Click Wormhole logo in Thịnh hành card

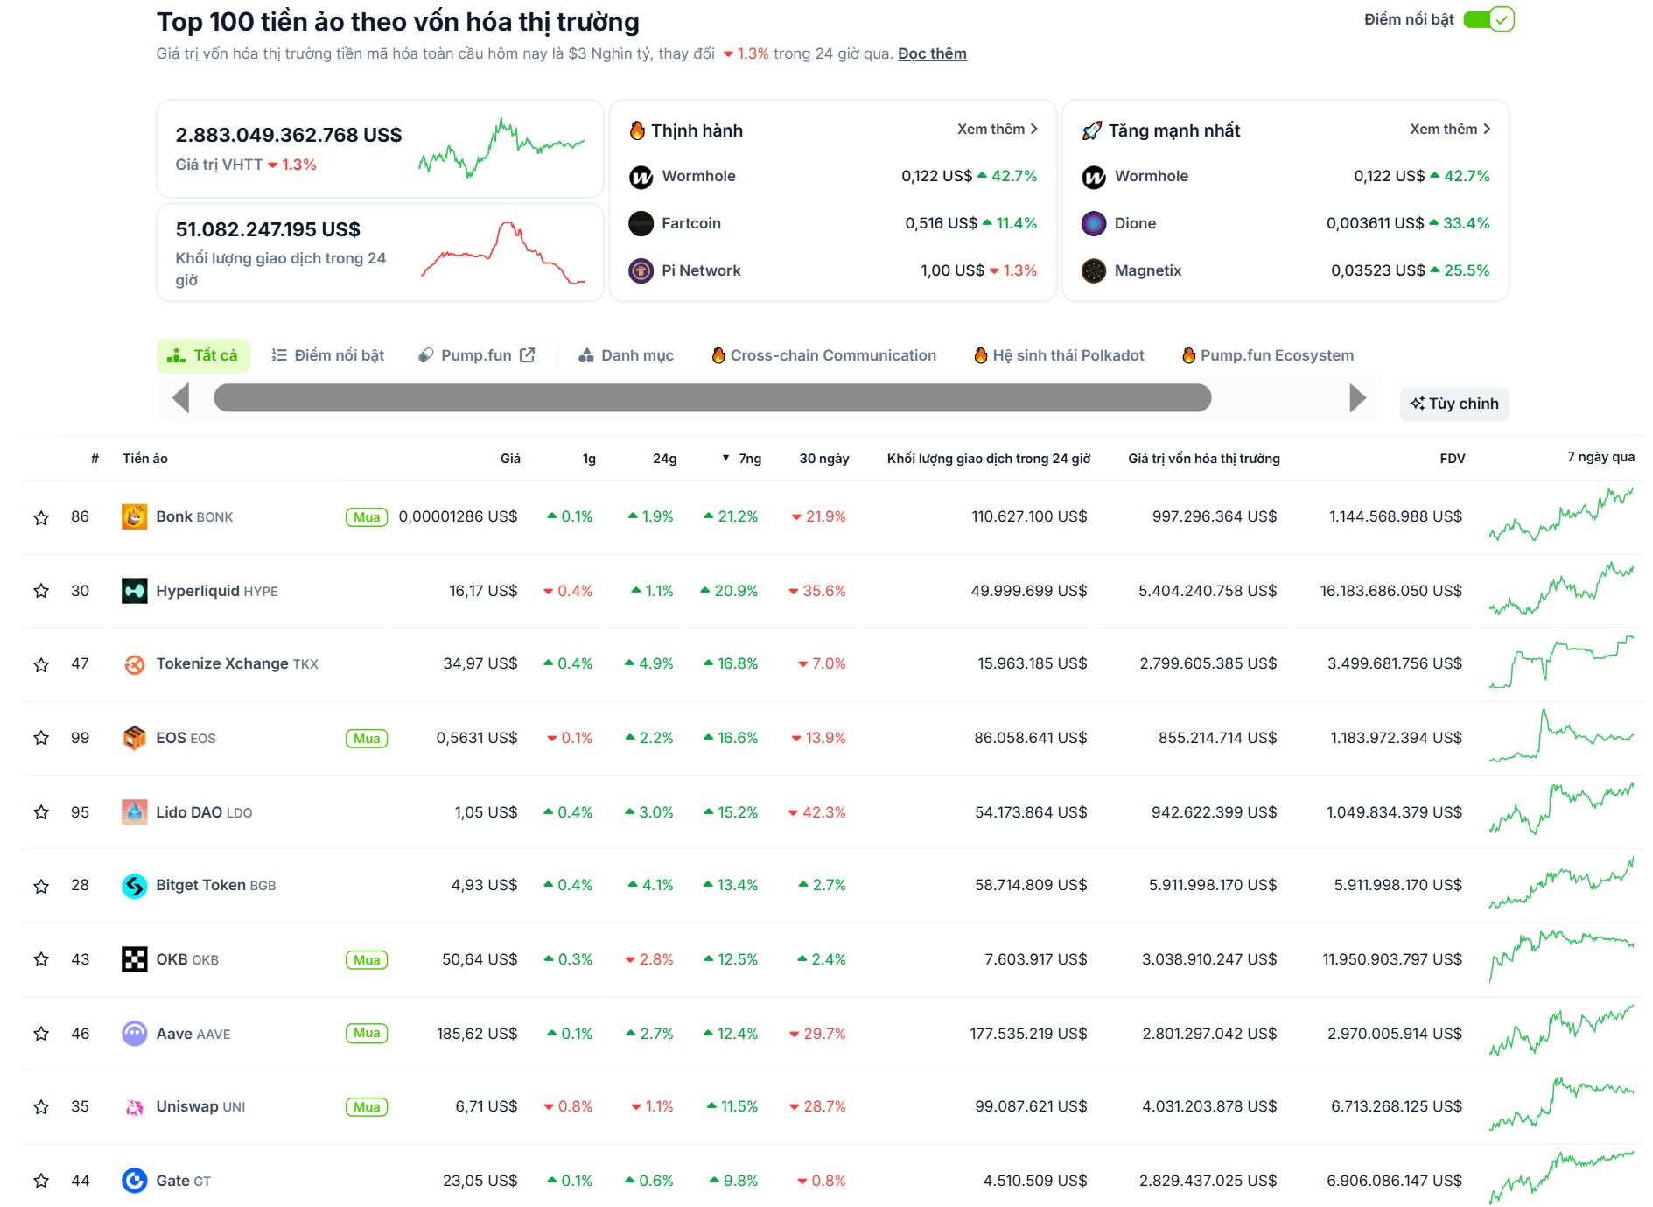click(641, 177)
